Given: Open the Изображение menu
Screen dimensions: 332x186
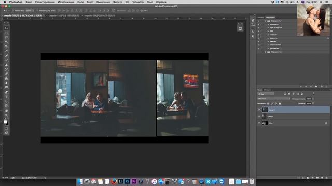Looking at the screenshot, I should click(x=66, y=2).
